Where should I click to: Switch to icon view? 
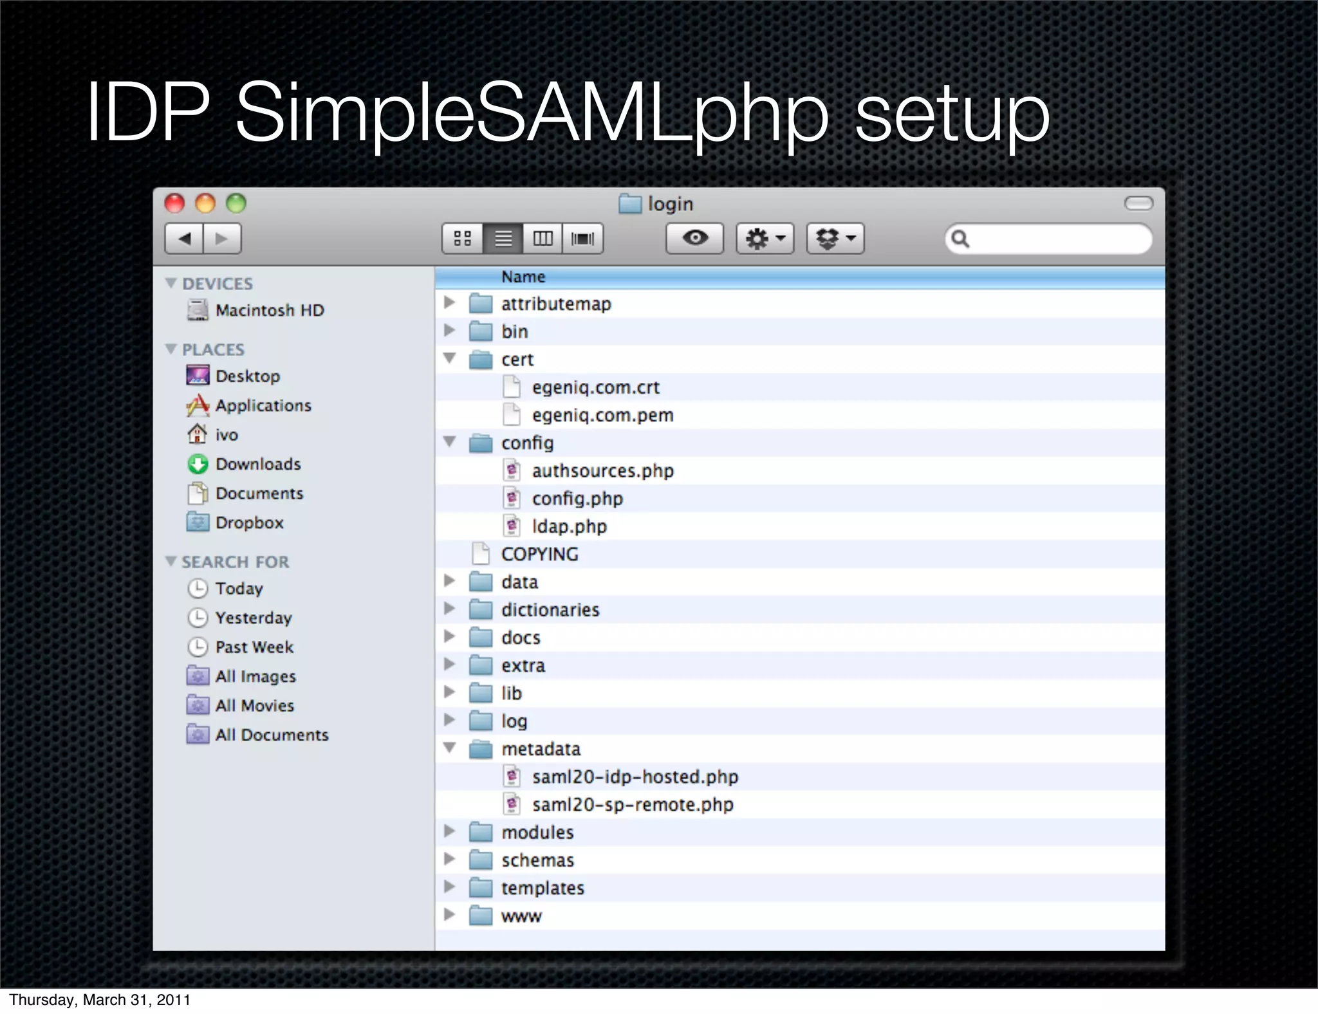pos(463,239)
